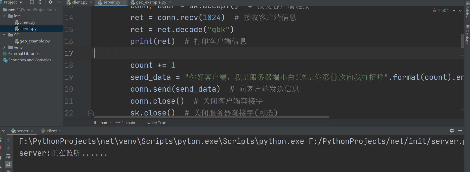The width and height of the screenshot is (470, 172).
Task: Open the Project panel settings gear
Action: click(x=51, y=2)
